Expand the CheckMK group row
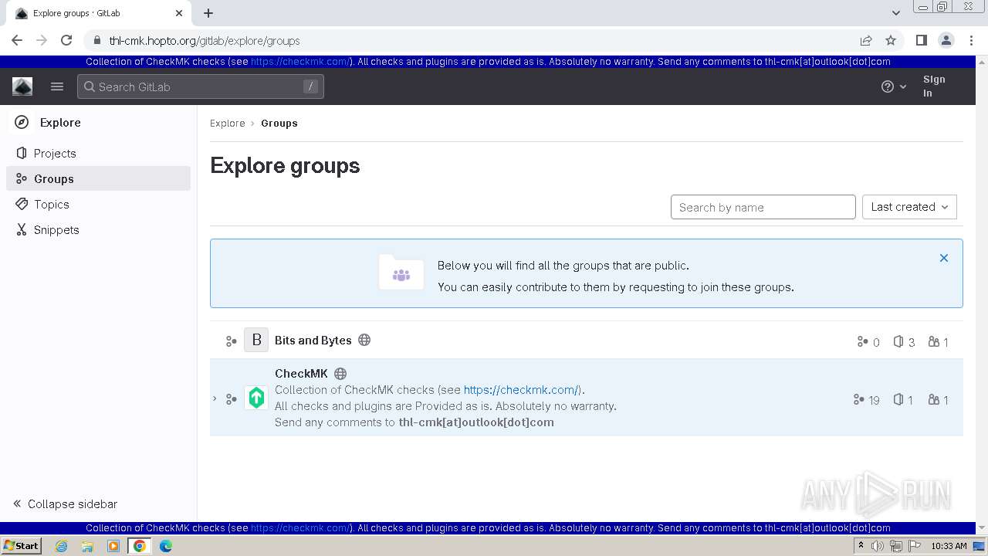Image resolution: width=988 pixels, height=556 pixels. [215, 398]
